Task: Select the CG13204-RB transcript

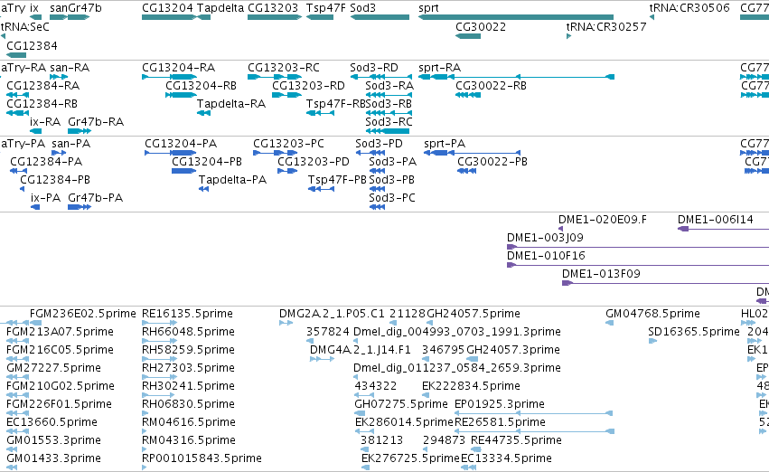Action: (x=181, y=95)
